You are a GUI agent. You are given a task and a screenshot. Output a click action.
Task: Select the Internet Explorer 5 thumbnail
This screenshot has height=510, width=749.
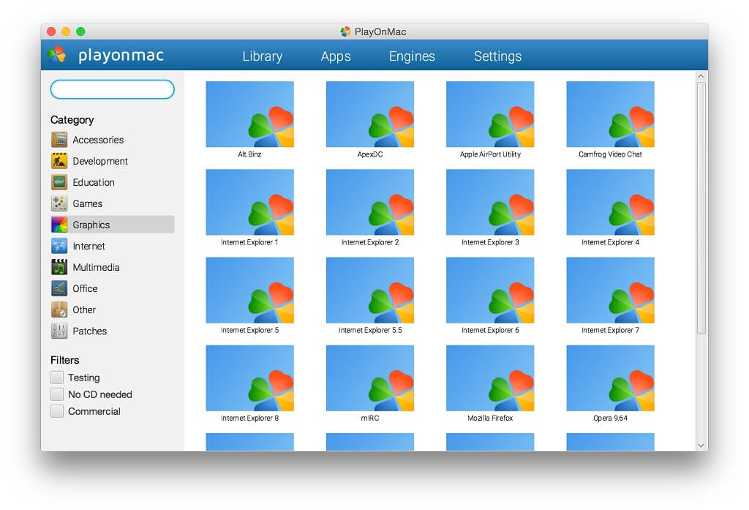250,290
